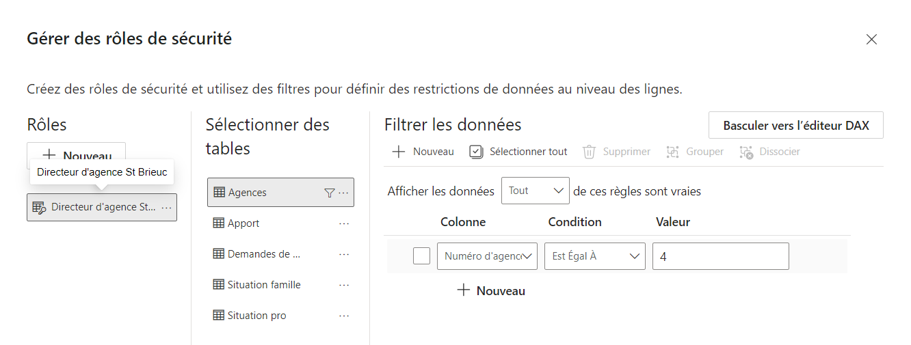This screenshot has width=911, height=345.
Task: Click the filter icon on Agences table
Action: tap(329, 193)
